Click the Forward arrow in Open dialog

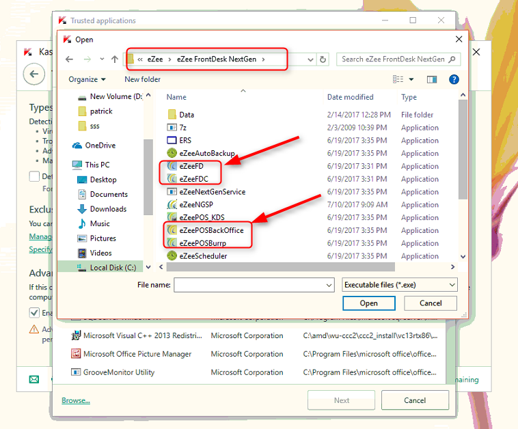(x=87, y=59)
